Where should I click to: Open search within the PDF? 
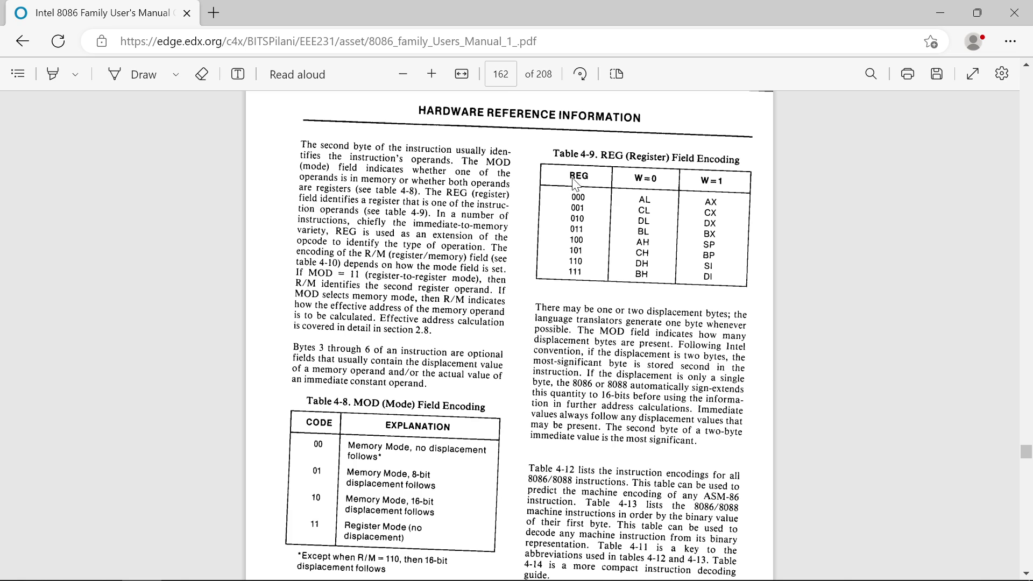tap(871, 74)
